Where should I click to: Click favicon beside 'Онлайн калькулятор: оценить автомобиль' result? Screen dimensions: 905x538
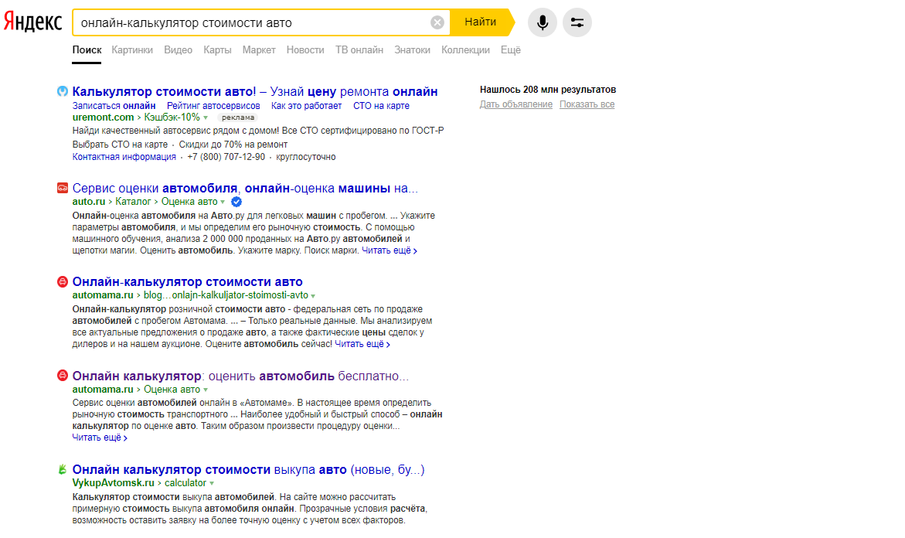[x=63, y=375]
